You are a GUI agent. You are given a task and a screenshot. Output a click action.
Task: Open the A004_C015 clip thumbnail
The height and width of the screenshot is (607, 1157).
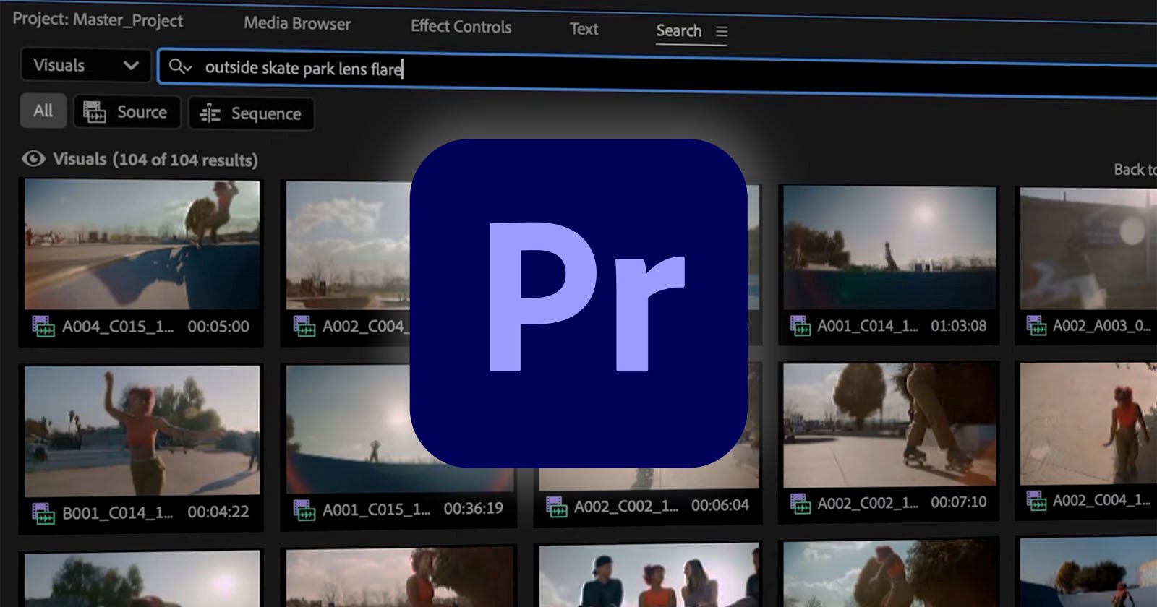coord(142,244)
